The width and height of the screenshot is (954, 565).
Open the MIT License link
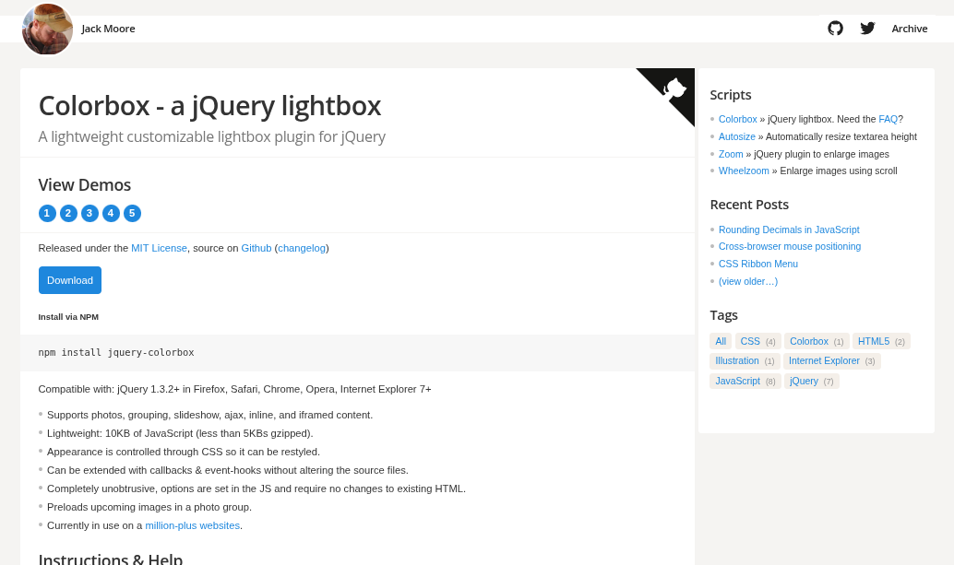pyautogui.click(x=159, y=248)
